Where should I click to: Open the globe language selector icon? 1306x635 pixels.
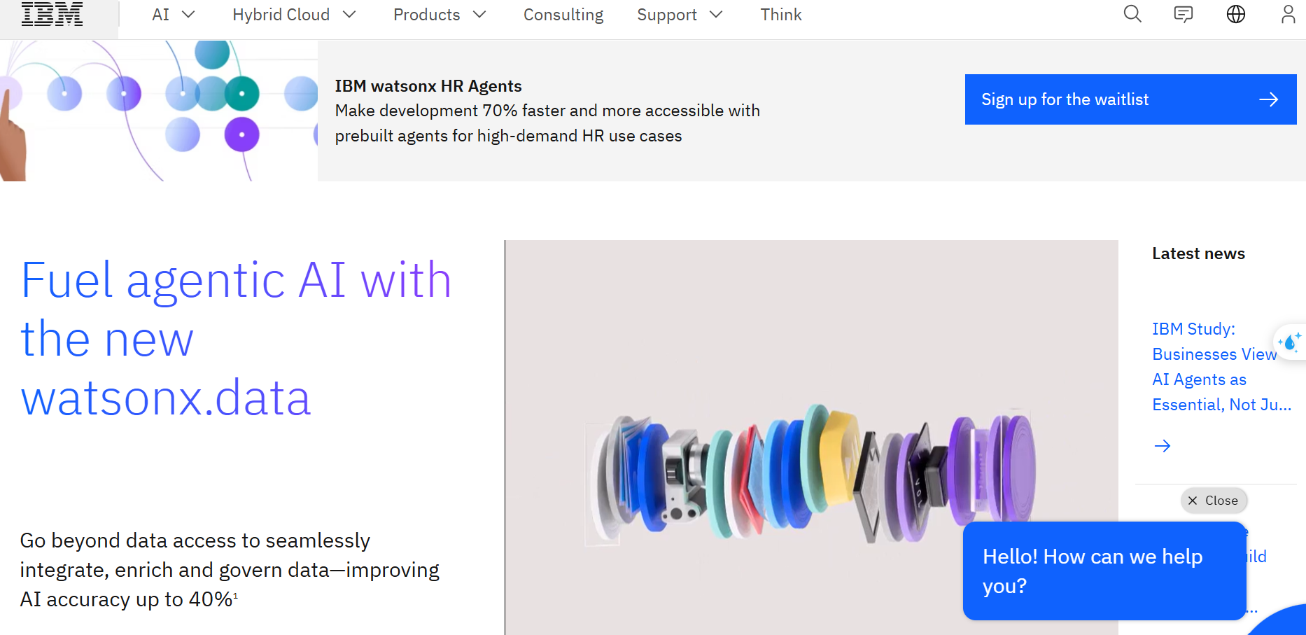[x=1236, y=14]
